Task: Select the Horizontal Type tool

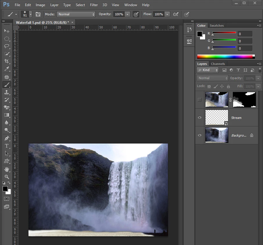Action: [x=7, y=146]
